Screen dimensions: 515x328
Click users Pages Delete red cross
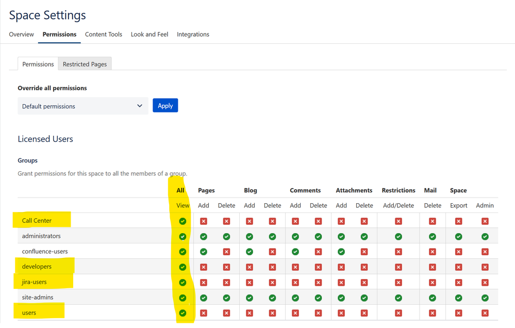(x=227, y=313)
